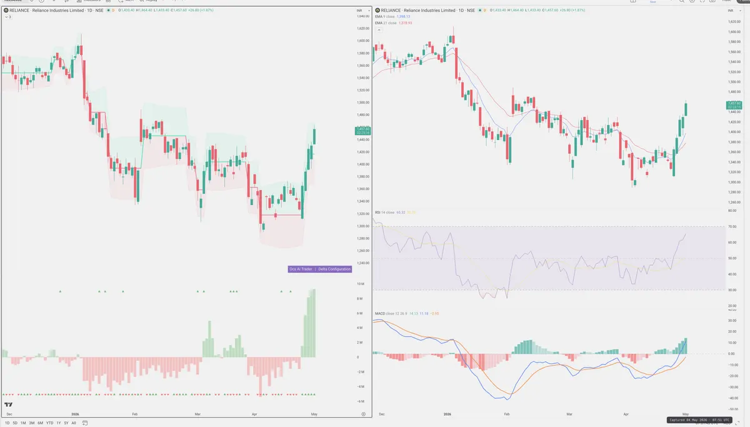Click the Reliance logo icon in right chart title

(377, 11)
